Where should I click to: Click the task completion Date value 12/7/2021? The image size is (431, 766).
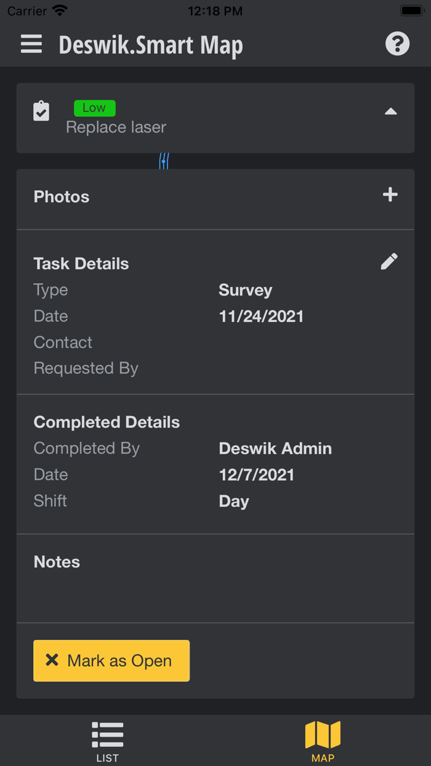tap(256, 474)
